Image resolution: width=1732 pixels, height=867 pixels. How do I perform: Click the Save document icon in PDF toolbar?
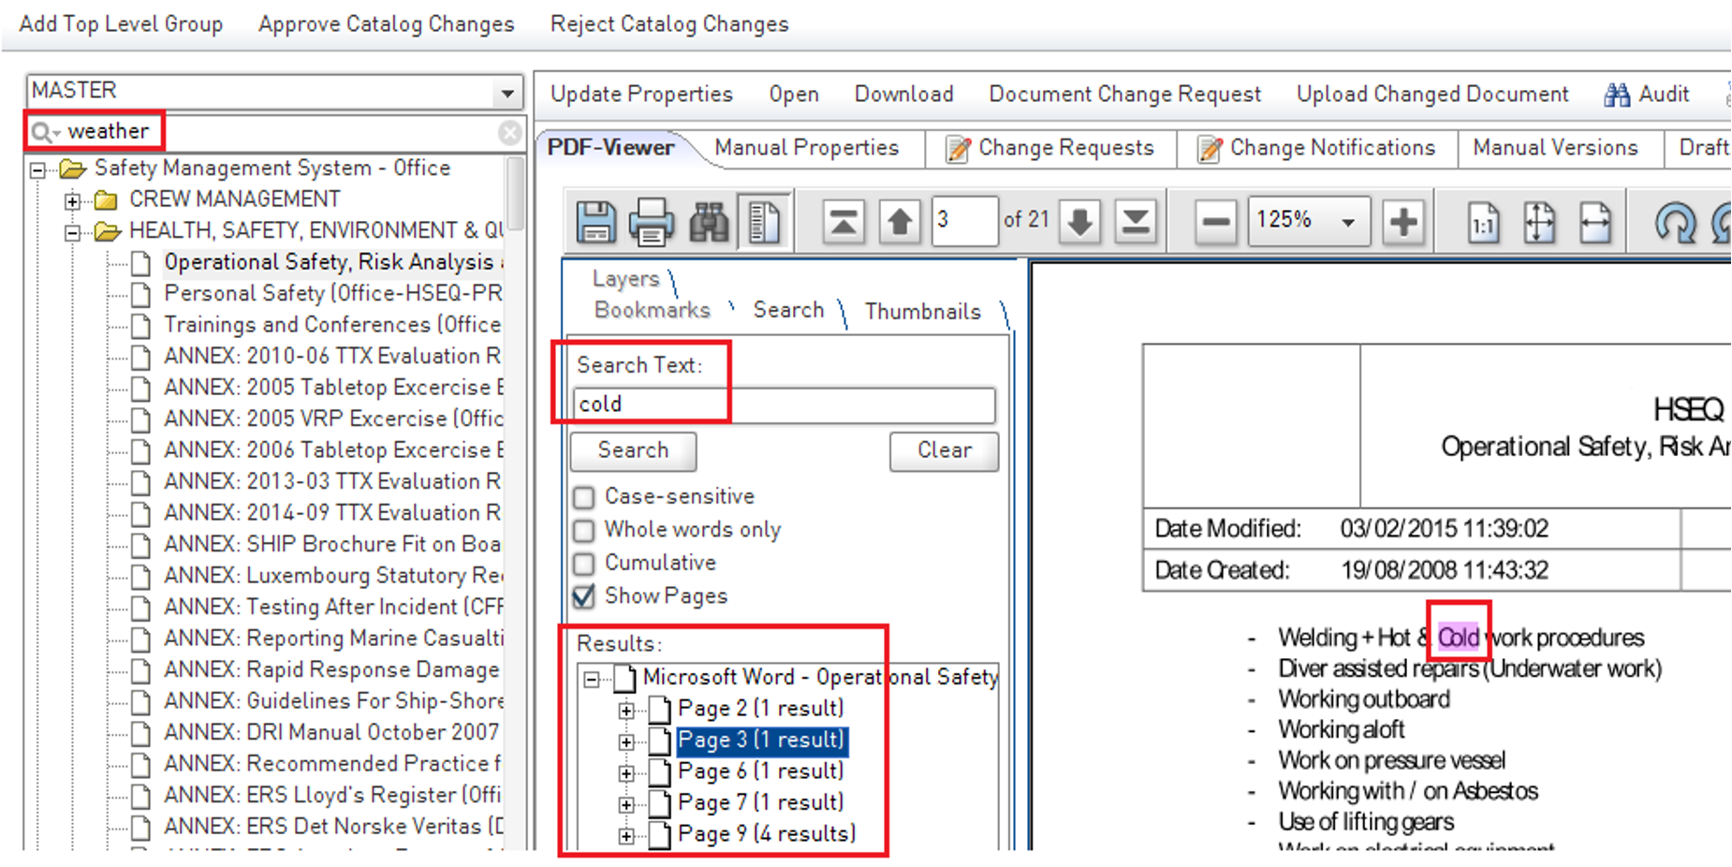[595, 222]
